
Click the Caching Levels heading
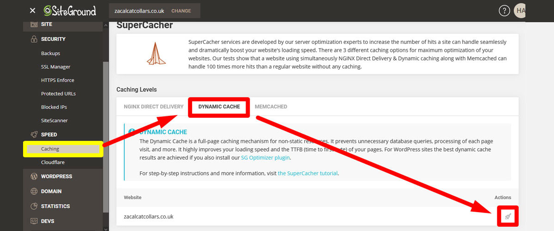click(137, 89)
